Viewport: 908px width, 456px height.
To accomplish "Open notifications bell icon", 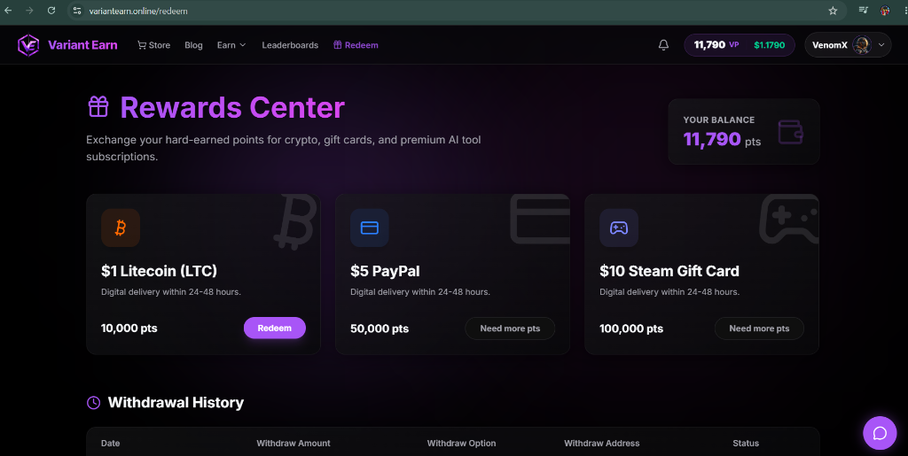I will click(663, 45).
